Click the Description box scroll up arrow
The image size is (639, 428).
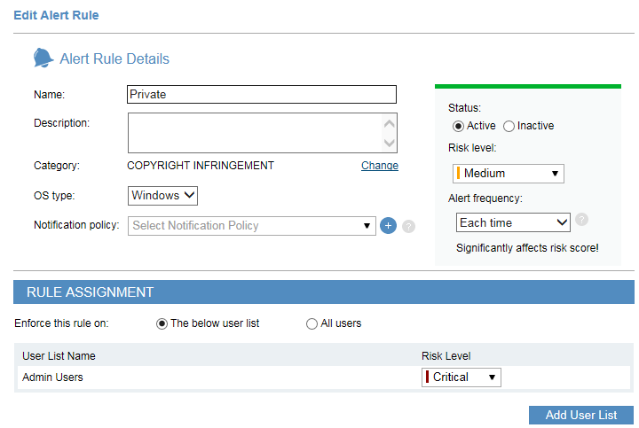389,123
